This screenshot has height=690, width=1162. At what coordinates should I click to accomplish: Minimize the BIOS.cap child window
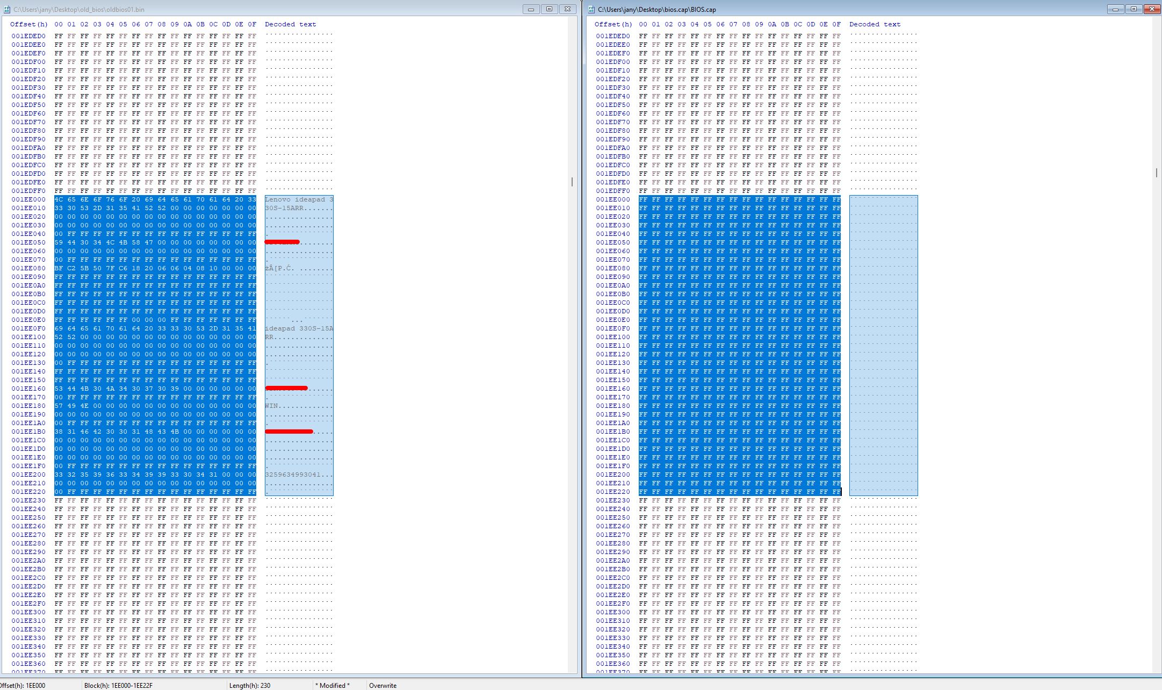point(1115,9)
